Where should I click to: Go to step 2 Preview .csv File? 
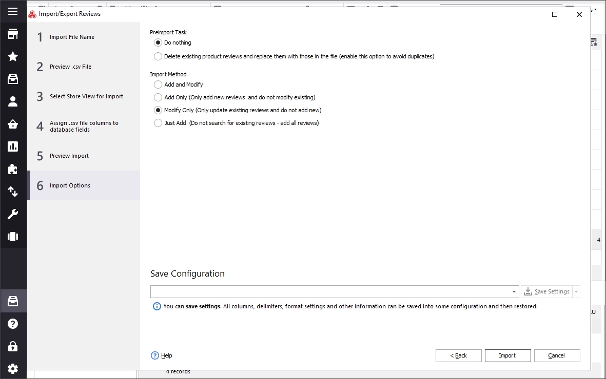point(84,67)
